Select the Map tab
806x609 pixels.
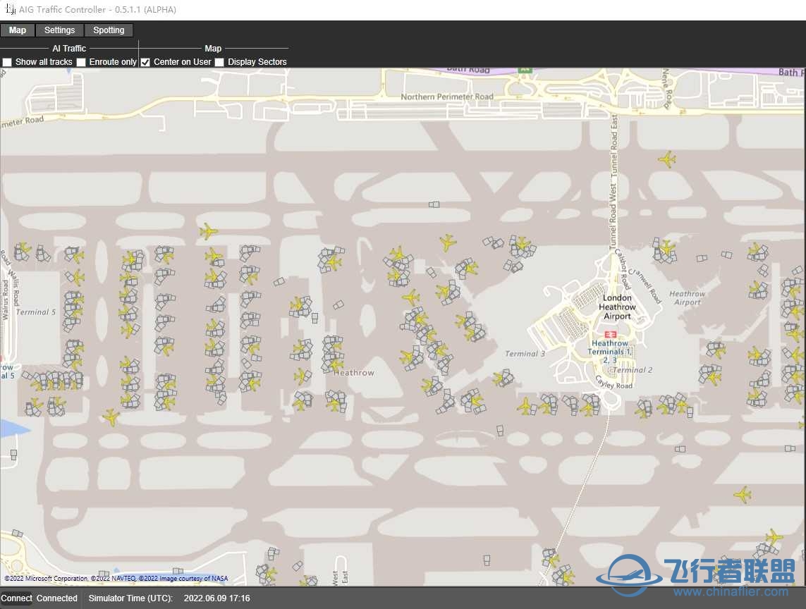tap(18, 30)
